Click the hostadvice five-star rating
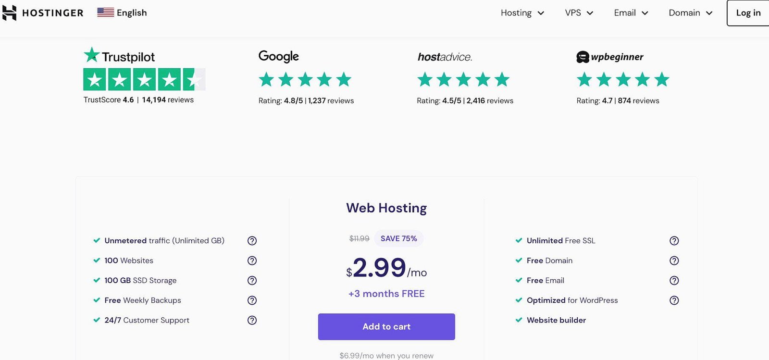 click(463, 79)
